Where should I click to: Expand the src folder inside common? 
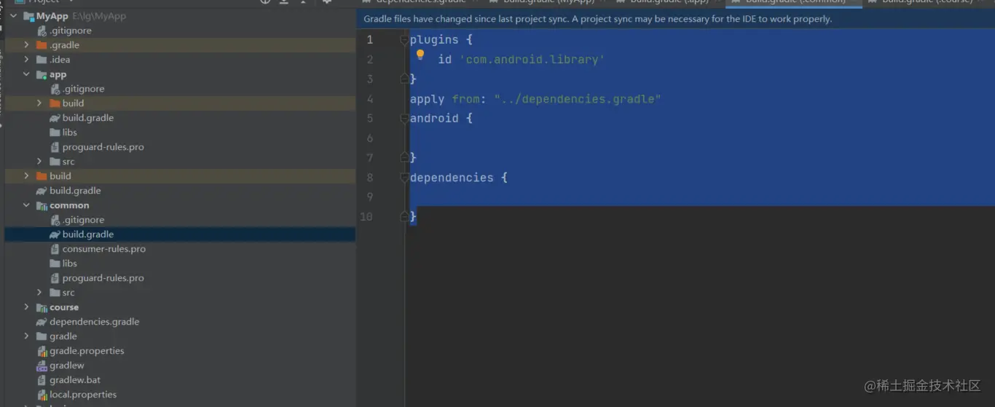click(40, 293)
